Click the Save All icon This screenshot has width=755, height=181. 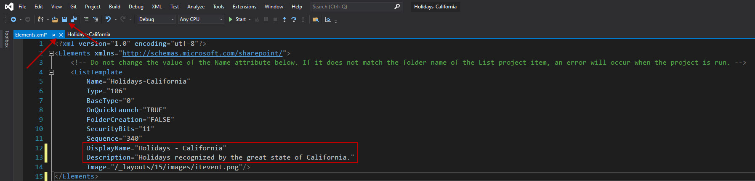pos(74,19)
